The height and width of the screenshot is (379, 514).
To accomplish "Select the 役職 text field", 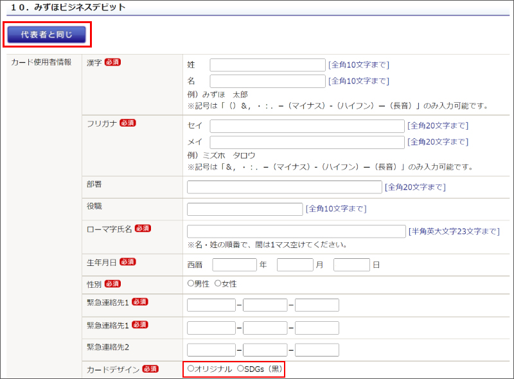I will [245, 209].
